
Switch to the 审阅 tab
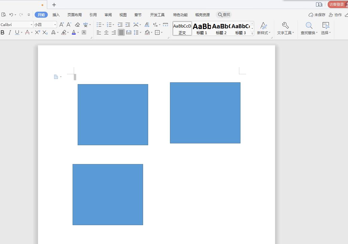(x=108, y=15)
